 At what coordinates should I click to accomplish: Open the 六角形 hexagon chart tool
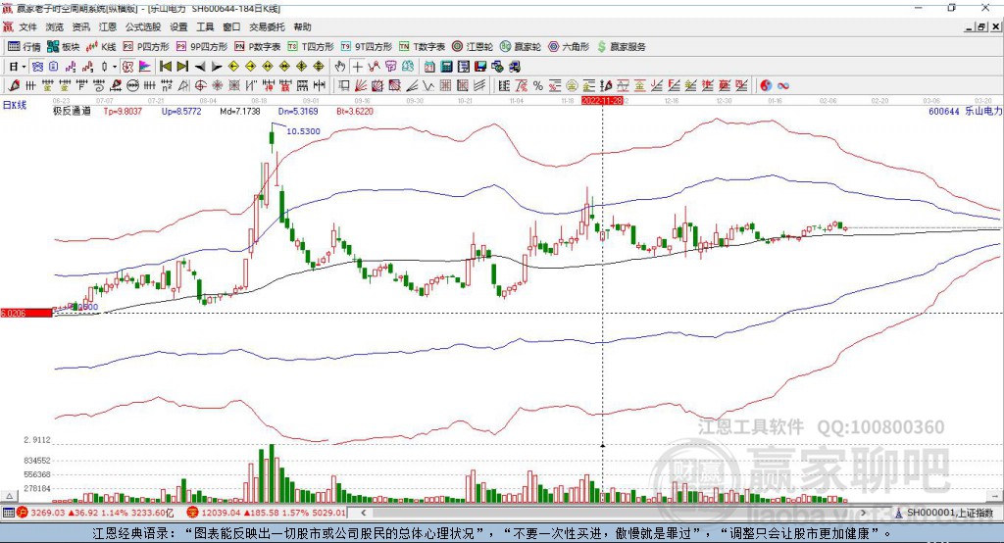pyautogui.click(x=569, y=46)
